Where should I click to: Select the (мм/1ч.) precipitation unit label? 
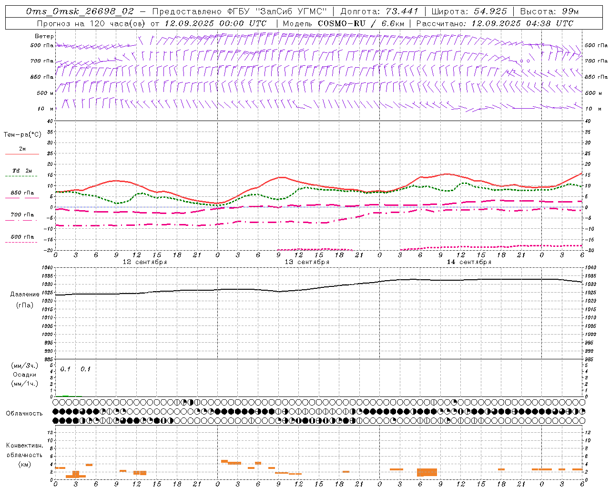tap(25, 384)
